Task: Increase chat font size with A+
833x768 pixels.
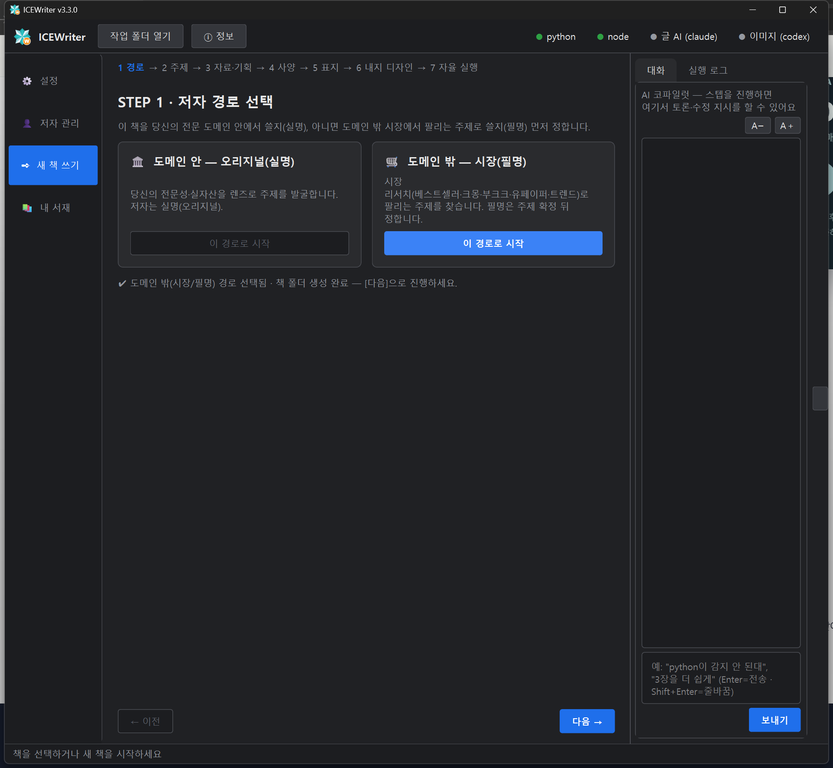Action: (787, 126)
